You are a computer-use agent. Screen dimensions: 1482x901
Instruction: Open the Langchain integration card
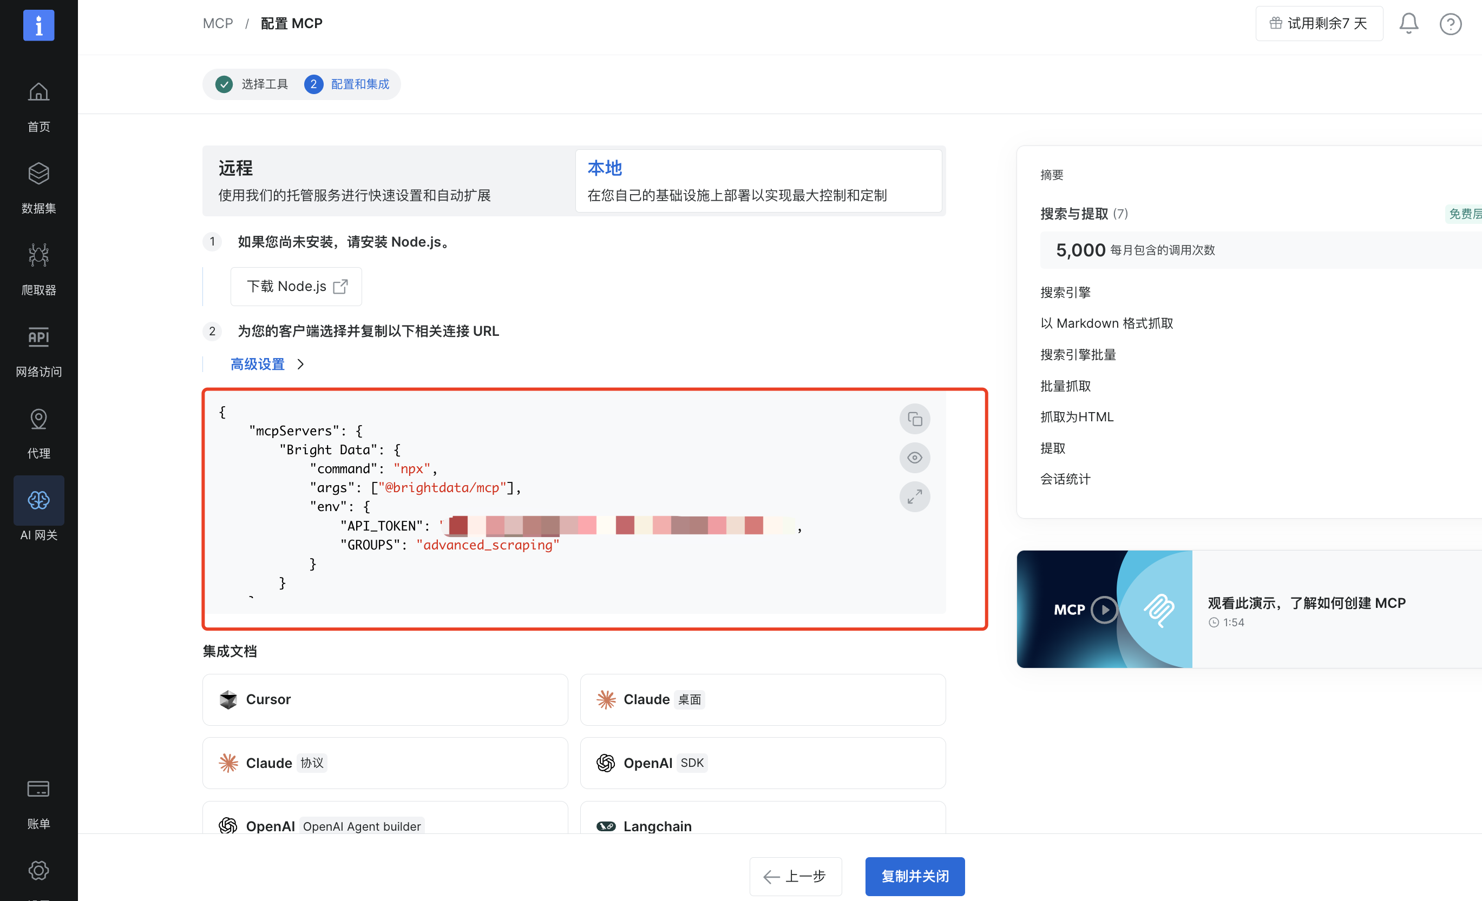[763, 818]
